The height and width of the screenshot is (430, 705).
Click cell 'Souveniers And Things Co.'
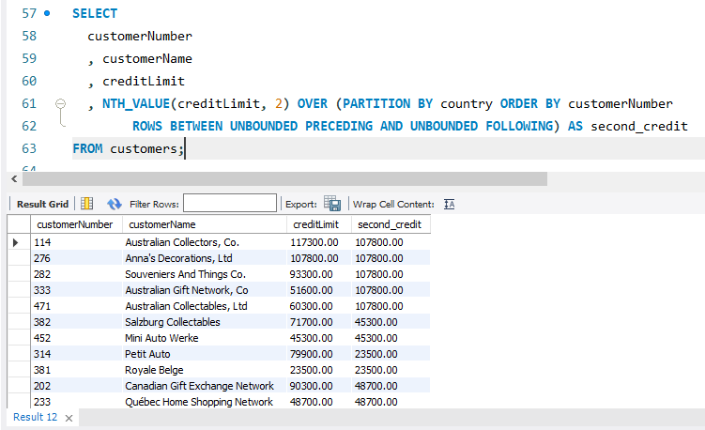pyautogui.click(x=205, y=274)
